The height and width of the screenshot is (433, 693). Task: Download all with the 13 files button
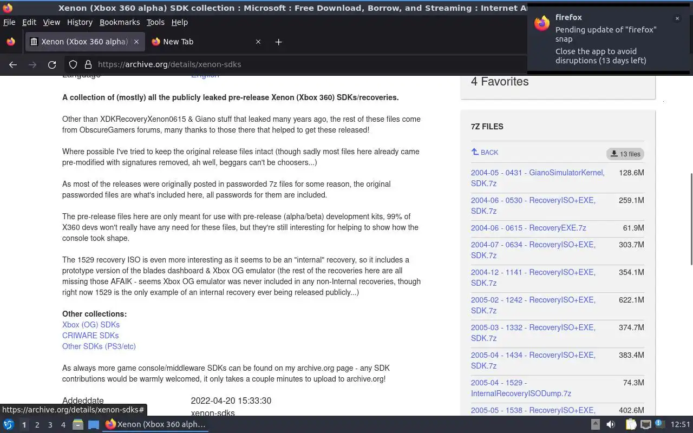tap(625, 154)
